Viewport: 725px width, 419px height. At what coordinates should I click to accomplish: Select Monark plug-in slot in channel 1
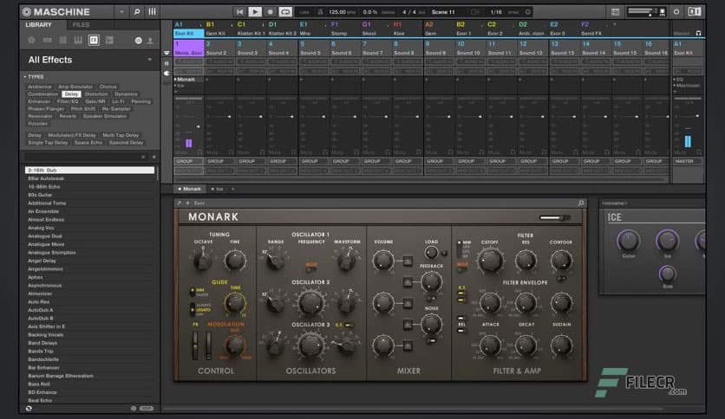pyautogui.click(x=189, y=80)
